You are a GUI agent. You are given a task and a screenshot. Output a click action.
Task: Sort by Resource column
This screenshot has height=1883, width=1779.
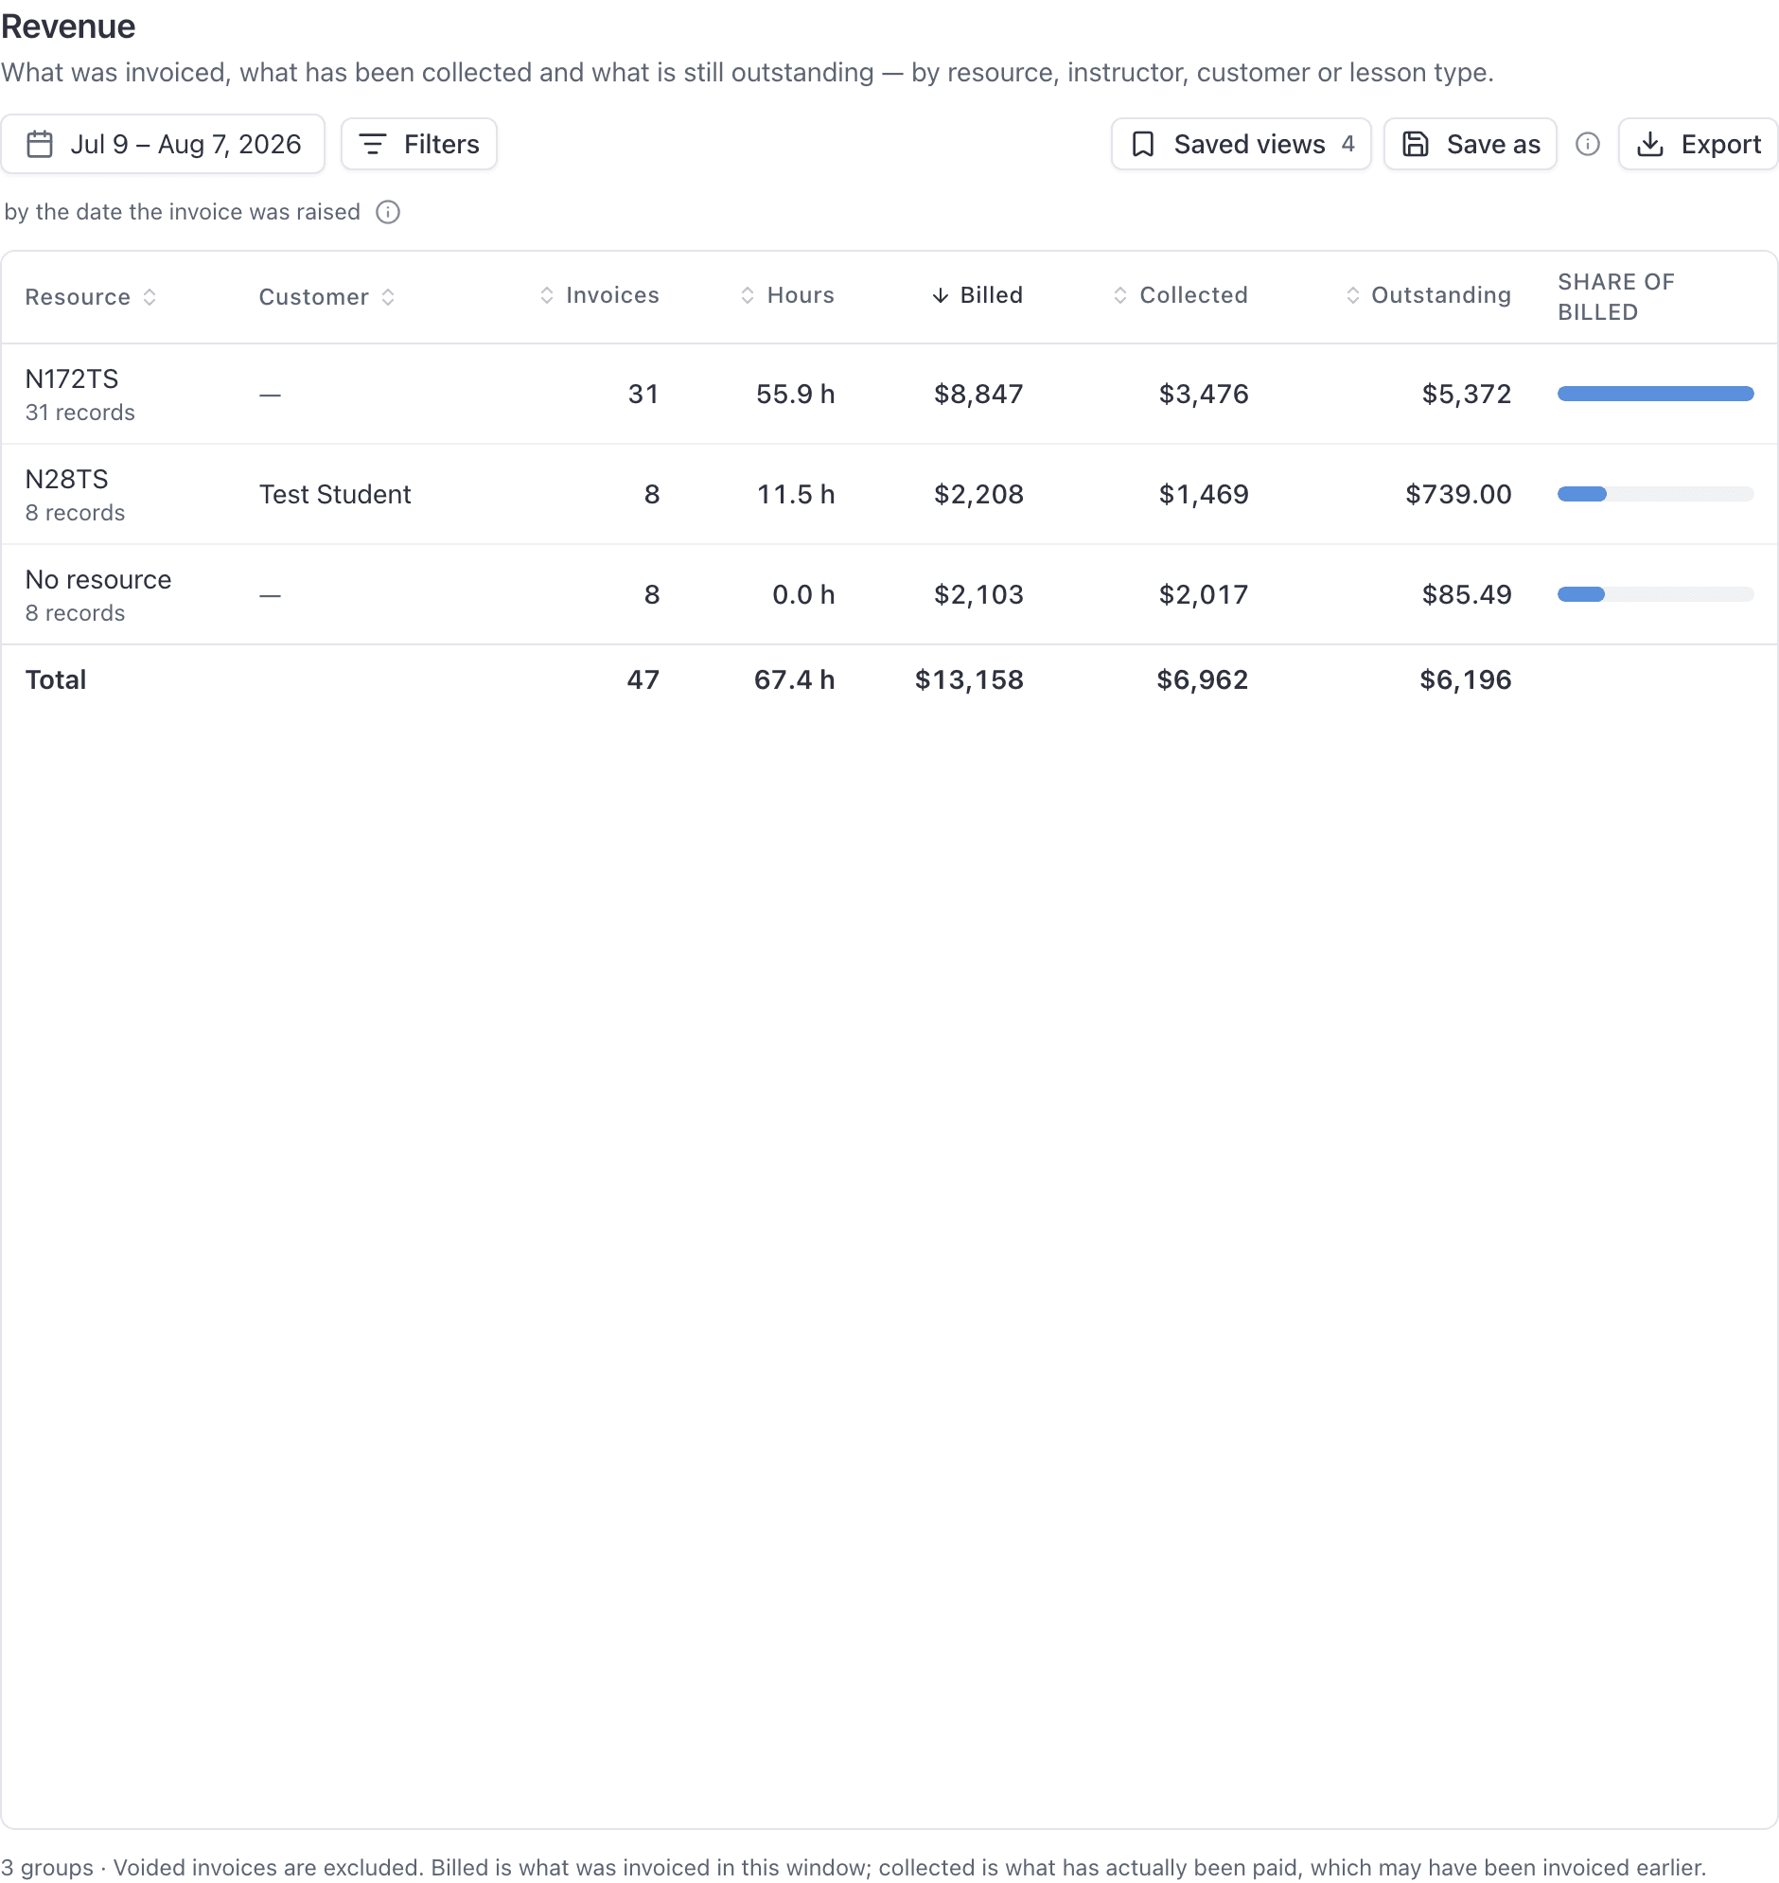point(91,297)
